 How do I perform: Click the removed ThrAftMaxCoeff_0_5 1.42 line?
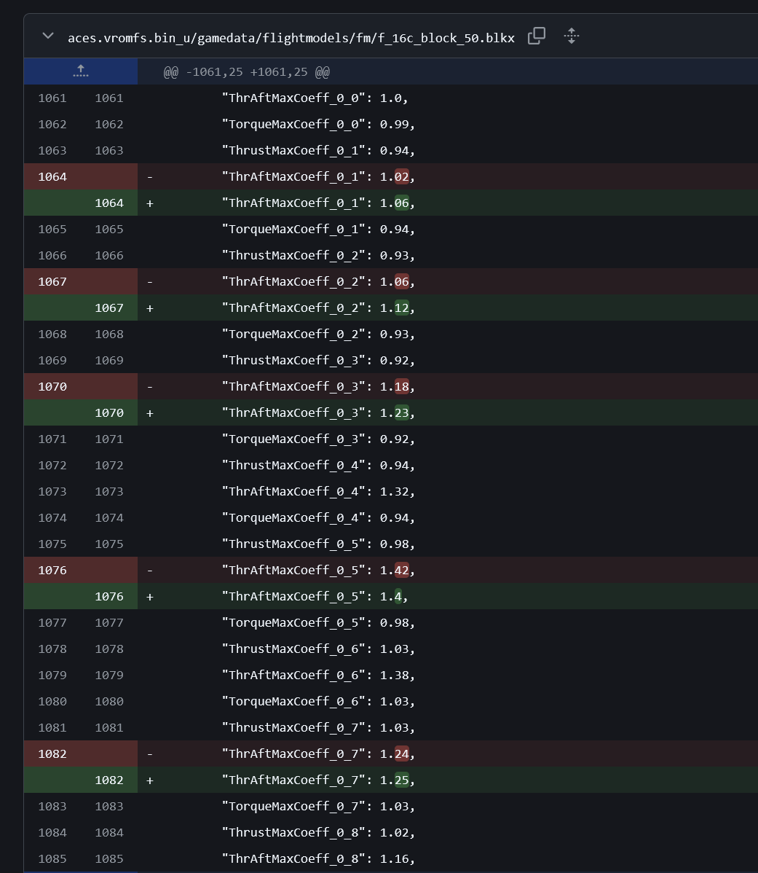tap(318, 570)
